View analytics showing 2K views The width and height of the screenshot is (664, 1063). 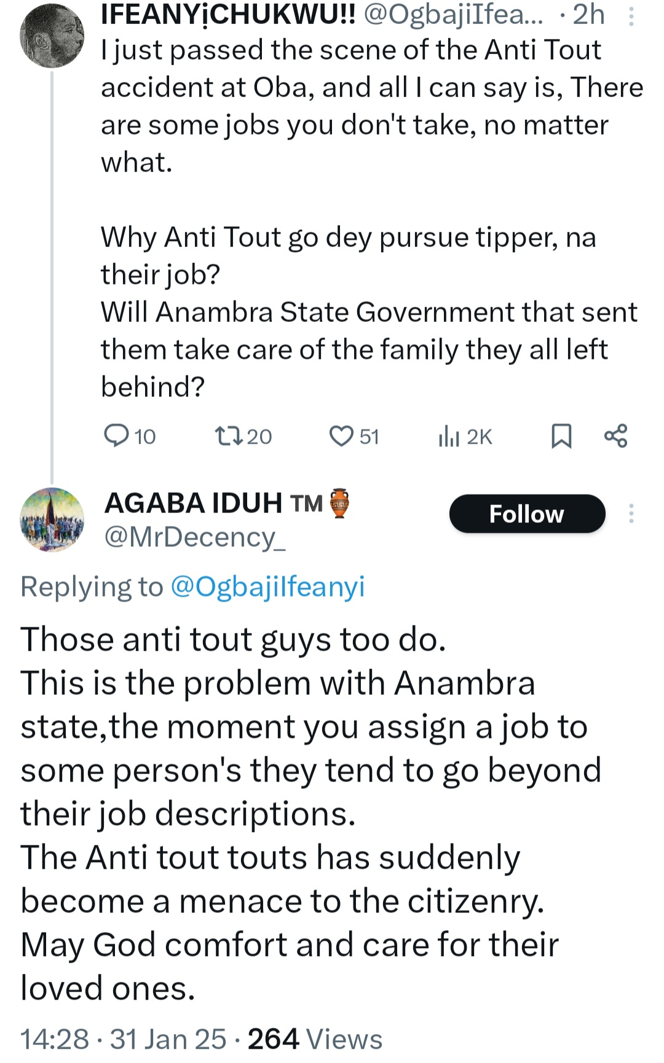tap(465, 436)
